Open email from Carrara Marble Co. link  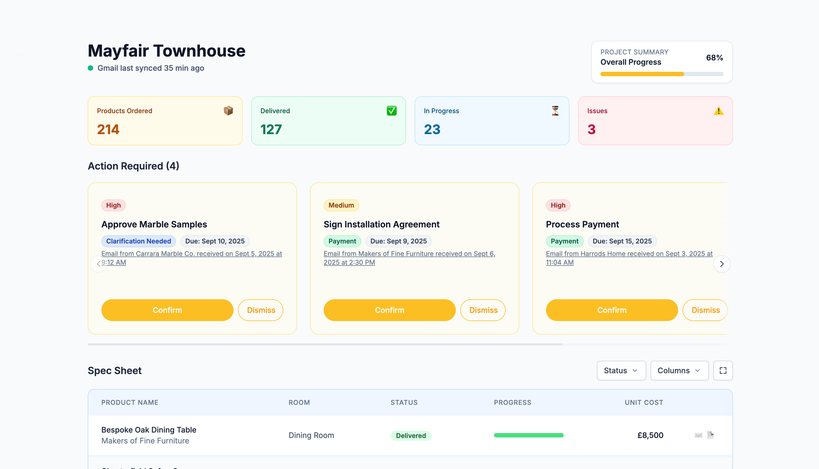click(x=192, y=258)
